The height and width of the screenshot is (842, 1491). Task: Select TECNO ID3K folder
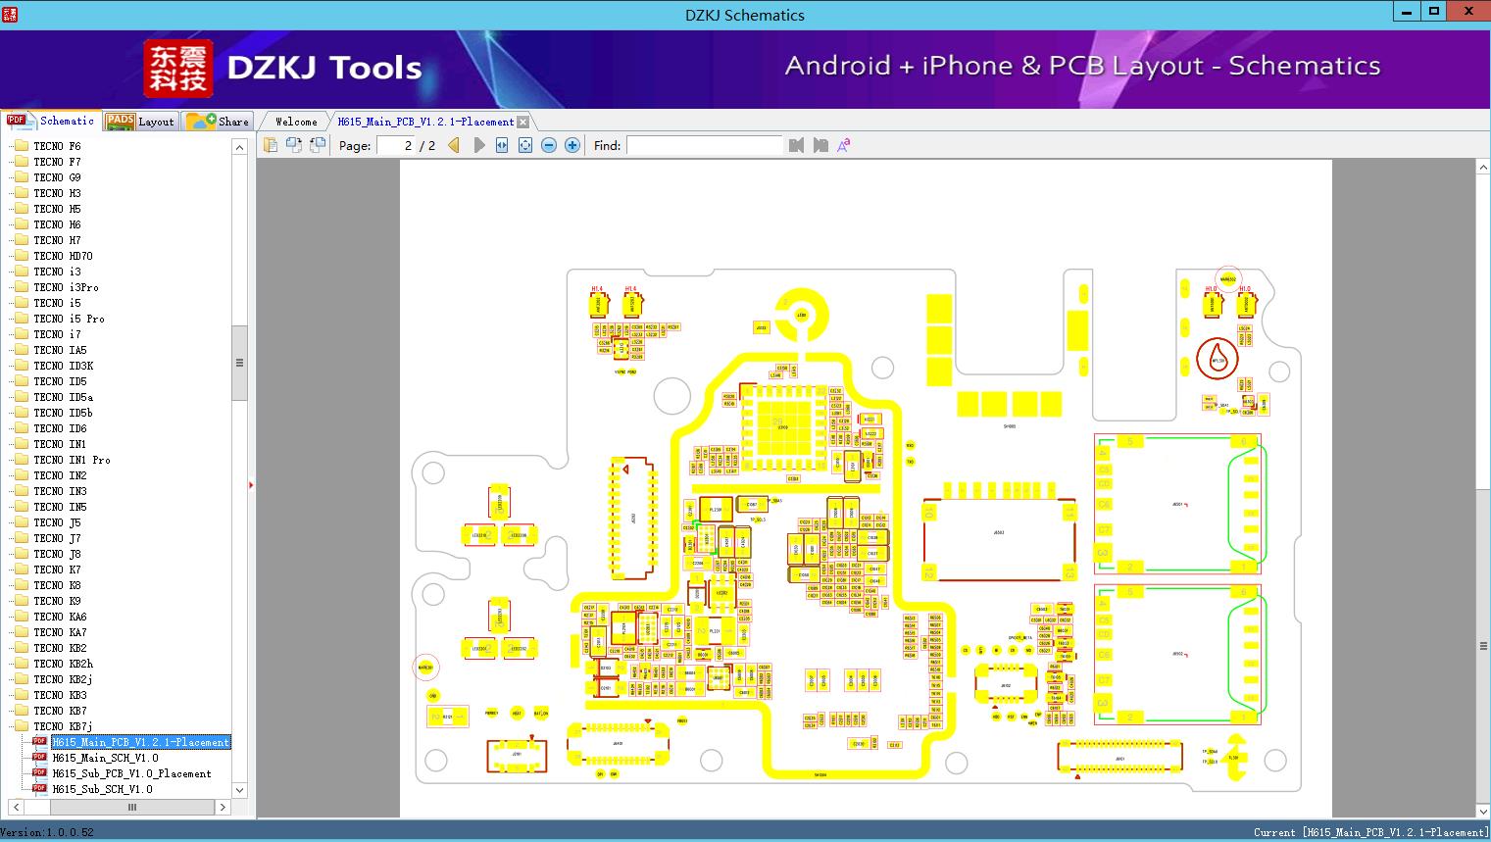64,366
